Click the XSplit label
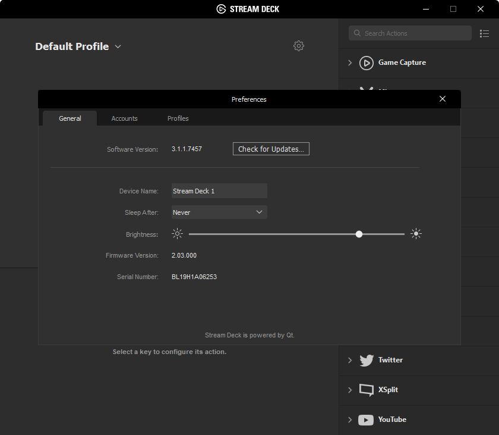Image resolution: width=499 pixels, height=435 pixels. tap(388, 389)
